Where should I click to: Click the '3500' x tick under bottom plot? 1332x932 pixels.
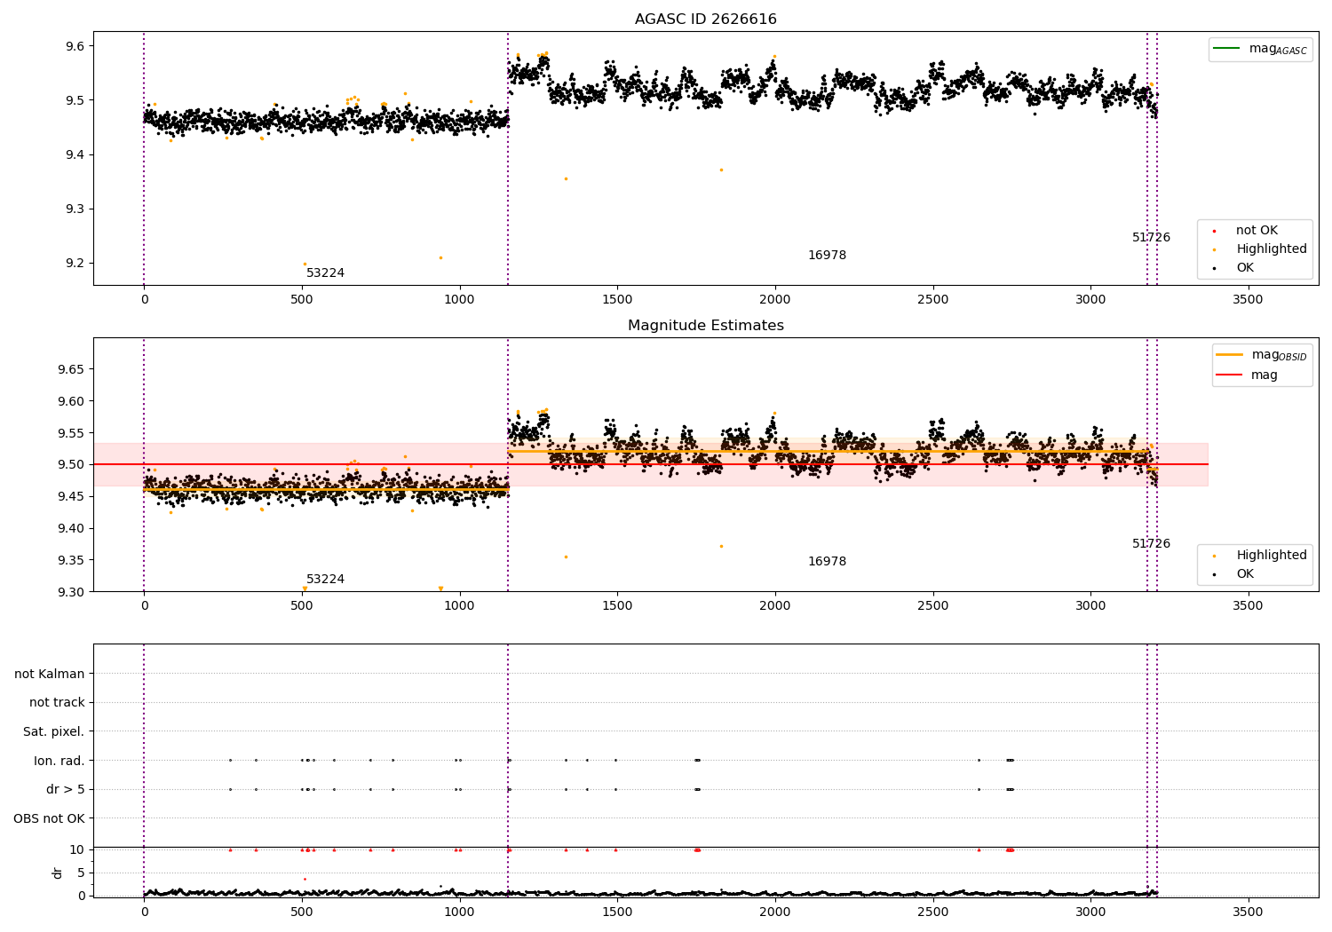[x=1248, y=912]
